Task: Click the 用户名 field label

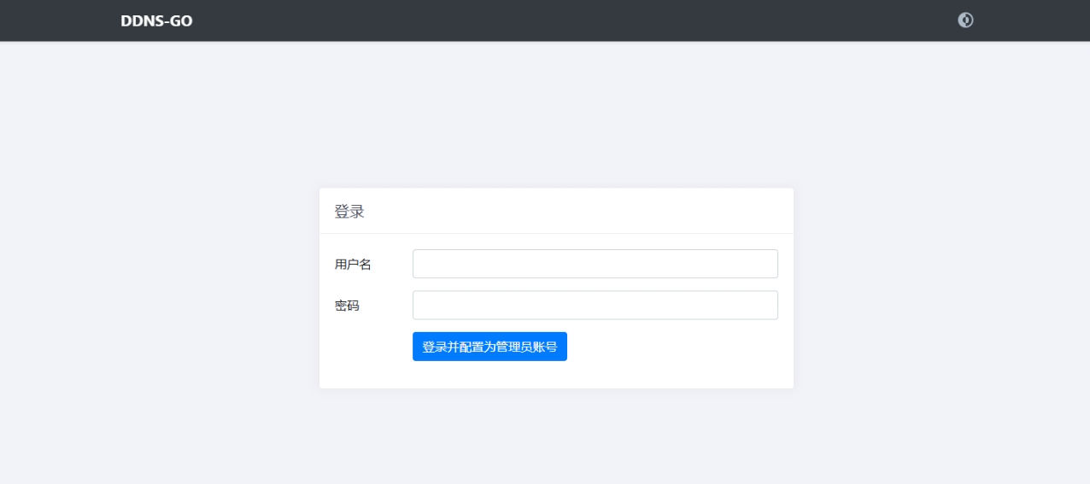Action: click(x=353, y=265)
